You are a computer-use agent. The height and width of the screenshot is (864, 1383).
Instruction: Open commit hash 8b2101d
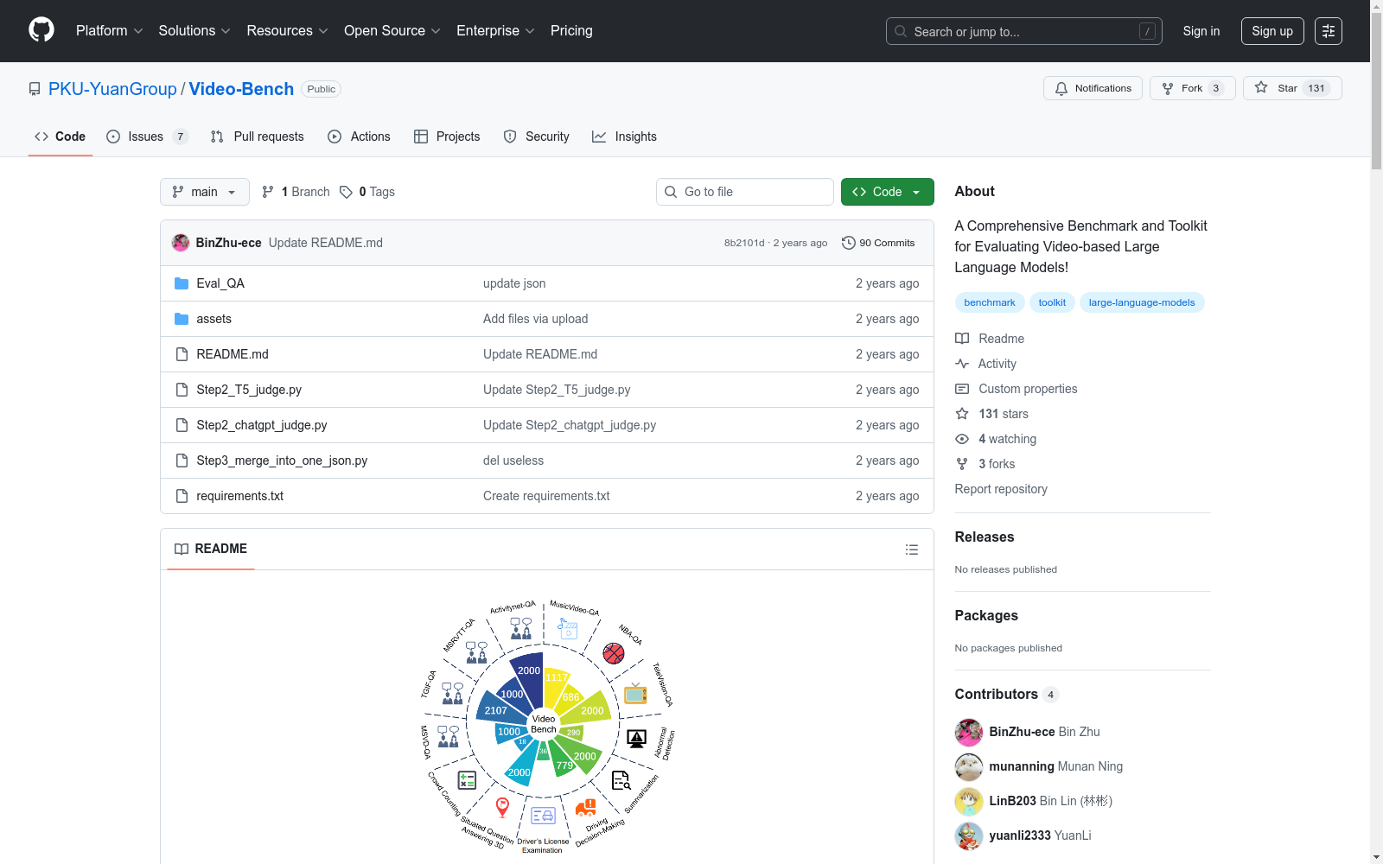(x=744, y=243)
